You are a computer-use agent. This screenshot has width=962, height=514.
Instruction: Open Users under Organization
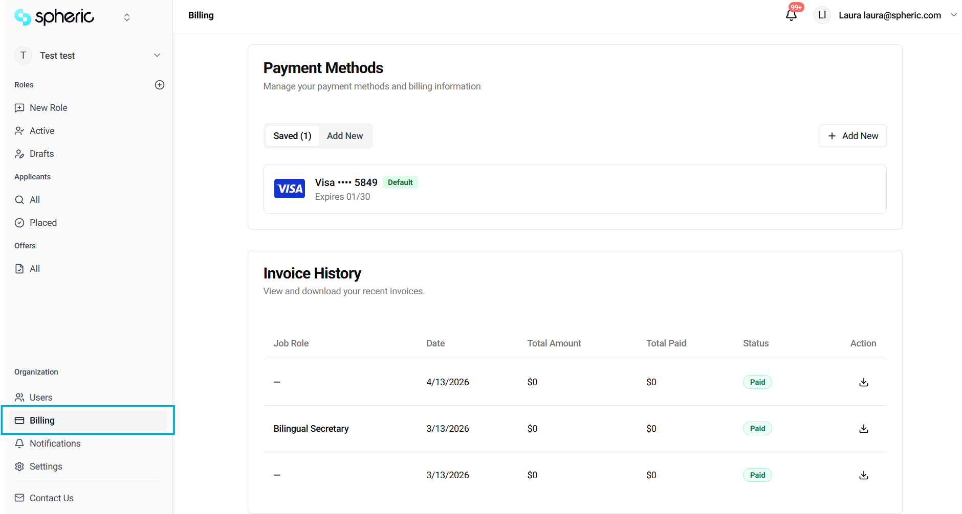pyautogui.click(x=41, y=398)
